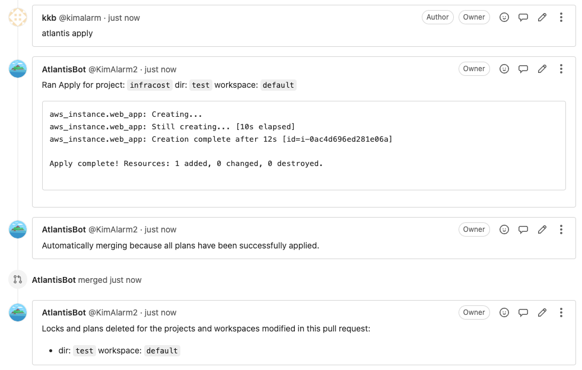This screenshot has height=370, width=582.
Task: Click AtlantisBot name in merged event
Action: pos(54,280)
